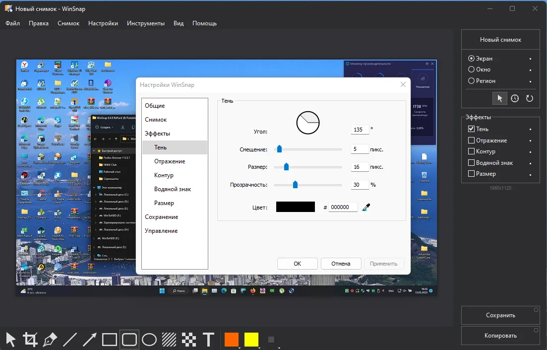Viewport: 547px width, 350px height.
Task: Open options dot next to Экран
Action: 530,59
